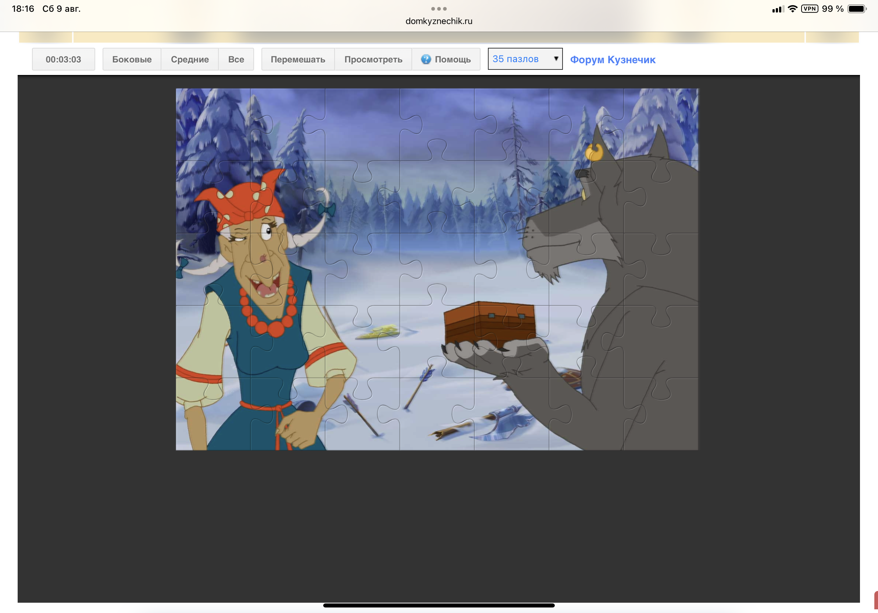The height and width of the screenshot is (613, 878).
Task: Open the 35 пазлов piece-count dropdown
Action: (x=525, y=59)
